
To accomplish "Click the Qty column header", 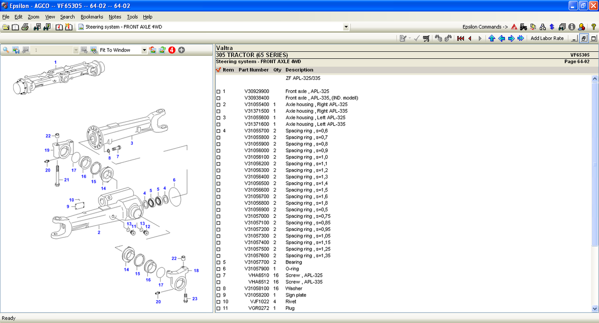I will pos(278,70).
